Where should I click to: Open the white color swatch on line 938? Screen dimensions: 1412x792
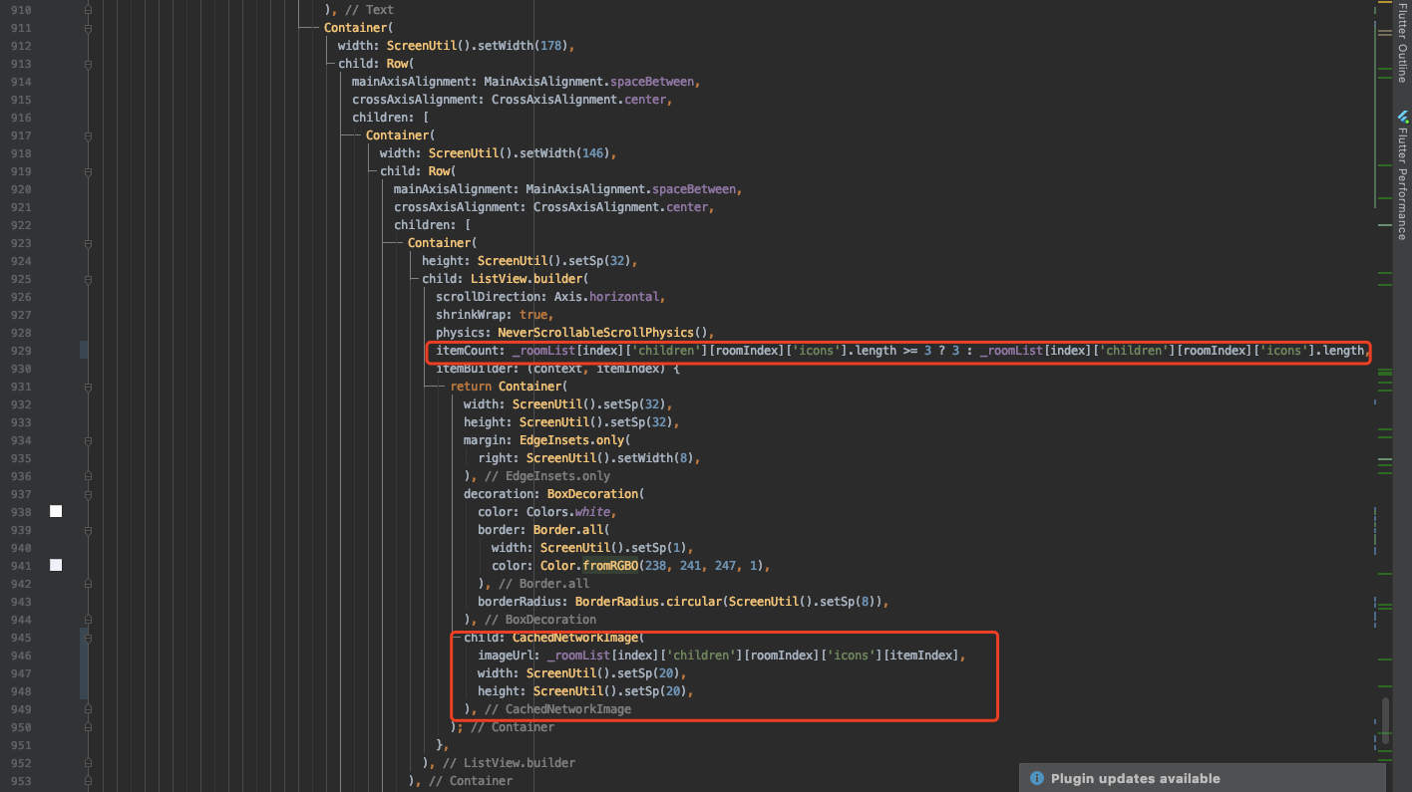click(x=56, y=511)
